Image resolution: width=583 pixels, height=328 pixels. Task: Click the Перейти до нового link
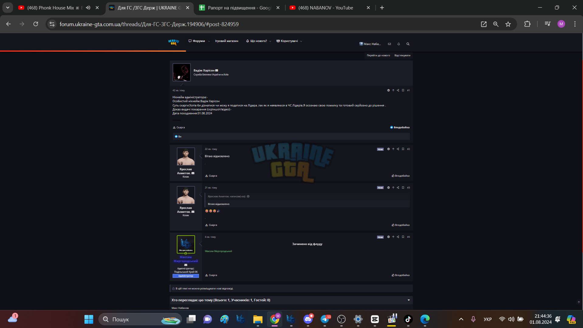point(378,55)
